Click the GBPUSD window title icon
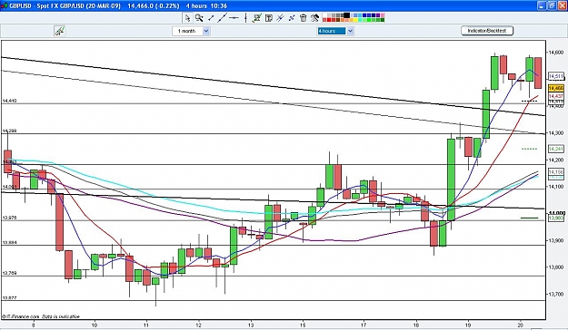The width and height of the screenshot is (568, 330). [5, 5]
